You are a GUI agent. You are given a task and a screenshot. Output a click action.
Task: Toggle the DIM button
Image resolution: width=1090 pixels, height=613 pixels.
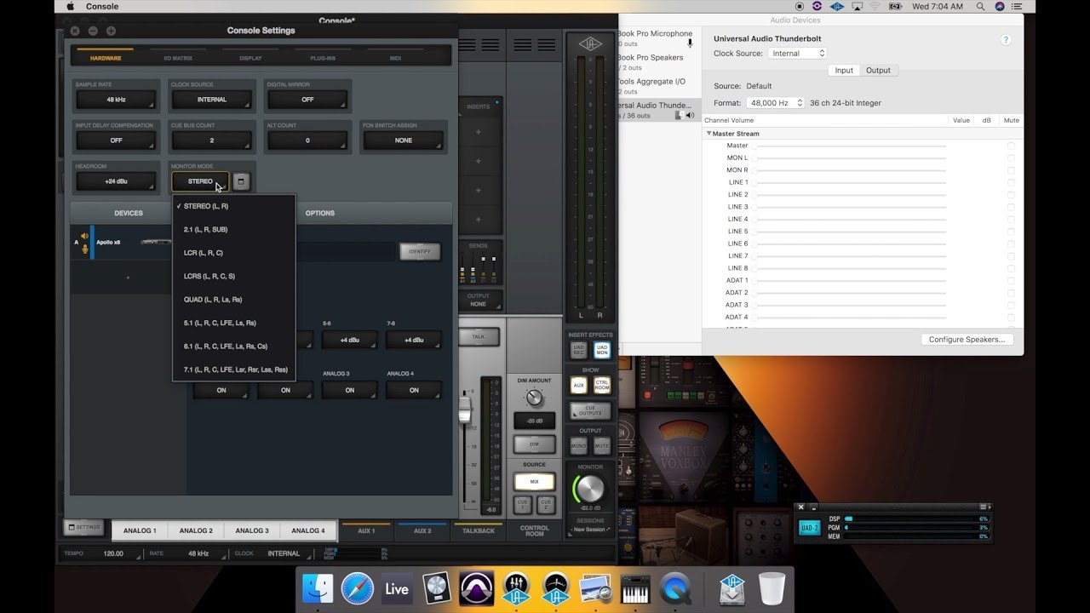coord(534,444)
